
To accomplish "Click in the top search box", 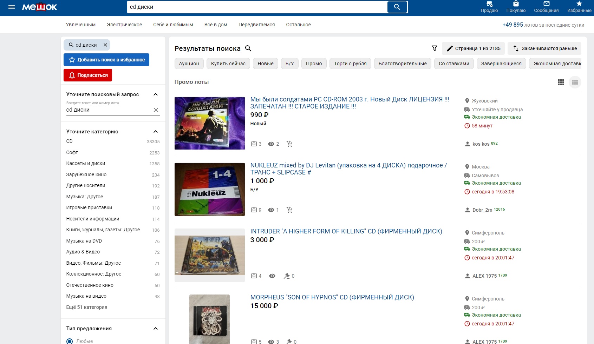I will [x=257, y=7].
